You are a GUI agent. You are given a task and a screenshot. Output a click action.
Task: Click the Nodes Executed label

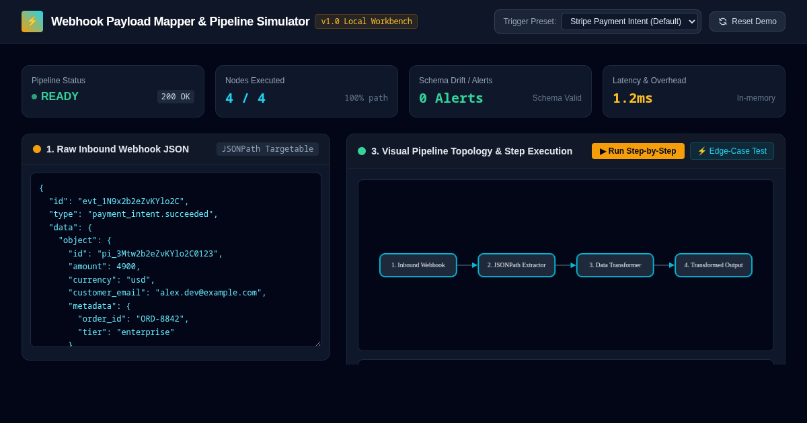click(255, 81)
